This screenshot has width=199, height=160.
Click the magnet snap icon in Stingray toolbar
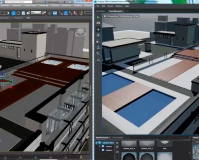(x=98, y=54)
